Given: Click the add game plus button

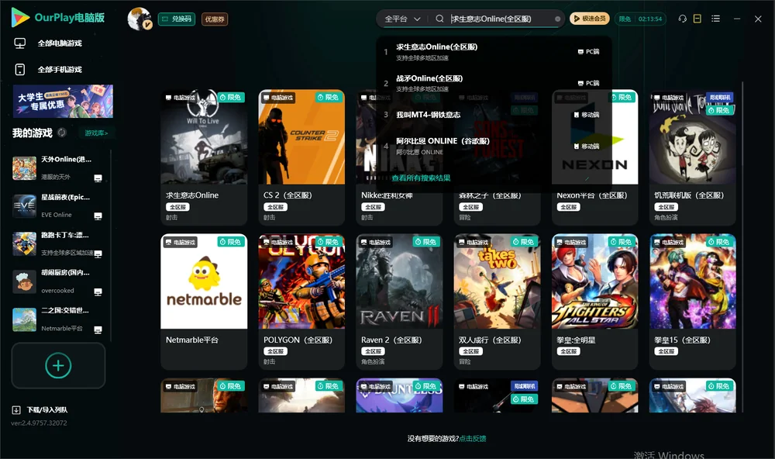Looking at the screenshot, I should (58, 365).
